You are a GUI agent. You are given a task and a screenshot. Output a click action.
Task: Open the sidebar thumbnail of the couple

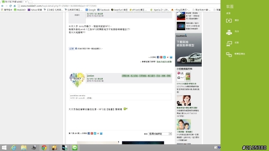pos(184,125)
